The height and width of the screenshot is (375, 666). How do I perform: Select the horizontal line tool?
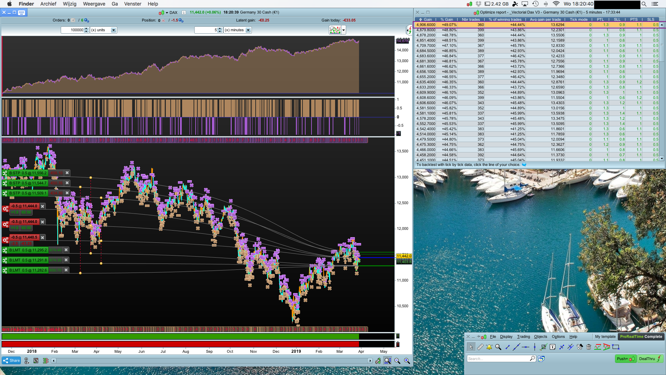(x=526, y=347)
